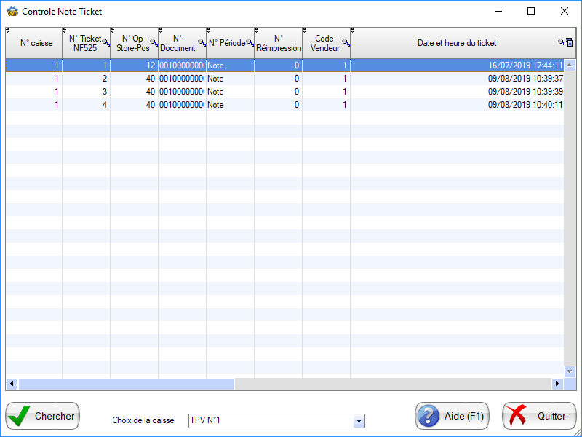Click the Chercher button
This screenshot has width=582, height=437.
point(43,416)
